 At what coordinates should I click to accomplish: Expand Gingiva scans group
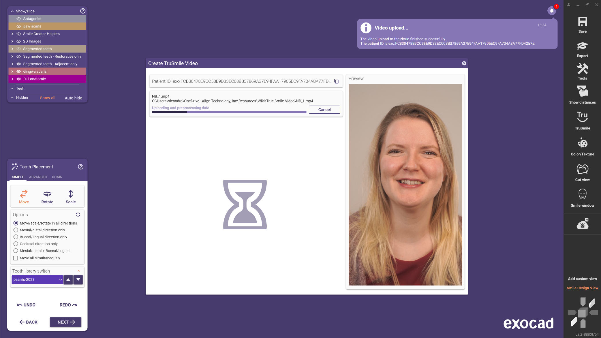click(x=12, y=72)
